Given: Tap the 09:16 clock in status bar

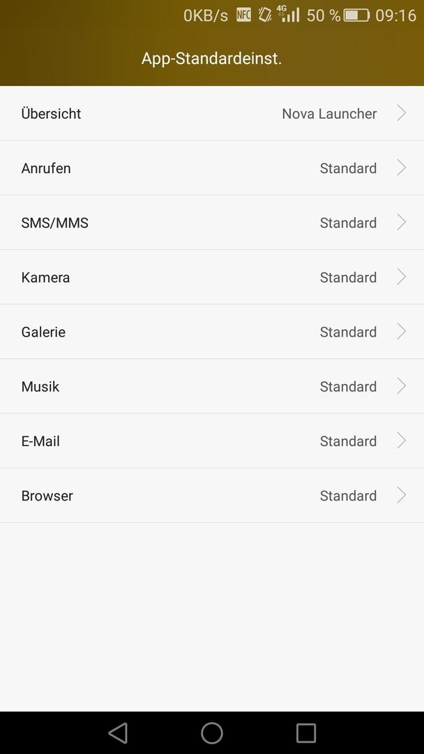Looking at the screenshot, I should pos(395,15).
